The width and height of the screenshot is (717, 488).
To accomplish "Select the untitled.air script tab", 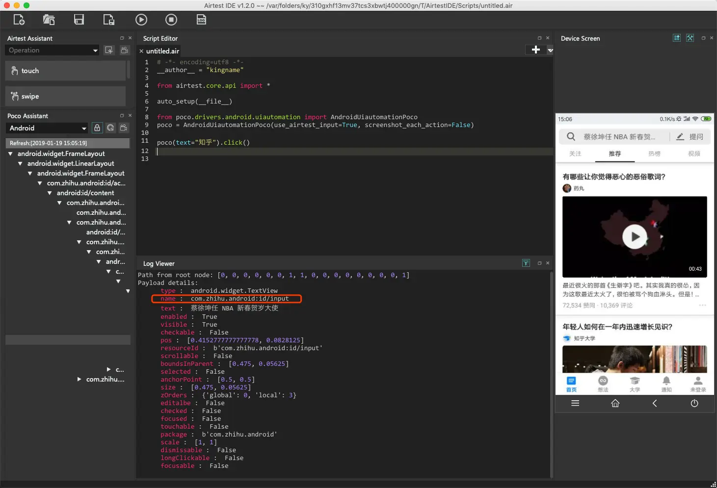I will (x=162, y=51).
